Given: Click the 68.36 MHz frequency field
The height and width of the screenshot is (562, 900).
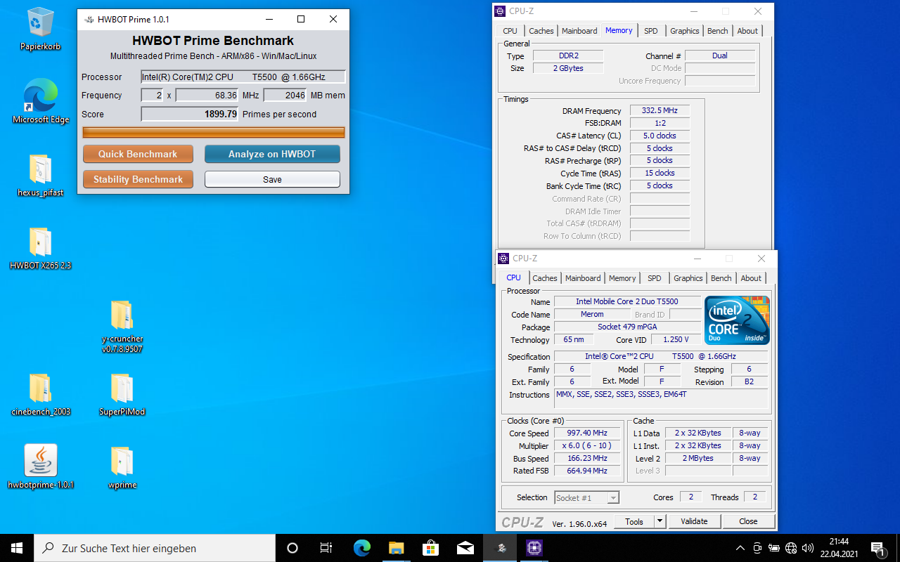Looking at the screenshot, I should pyautogui.click(x=207, y=96).
